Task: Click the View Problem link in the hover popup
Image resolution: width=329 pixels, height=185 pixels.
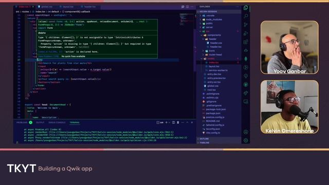Action: tap(48, 57)
